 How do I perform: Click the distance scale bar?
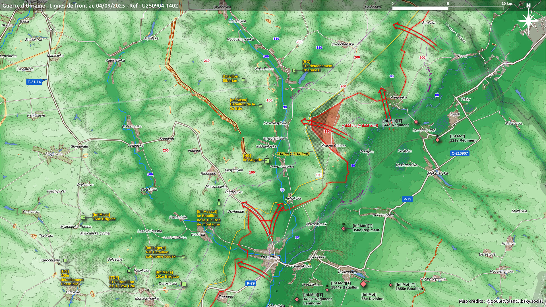[448, 8]
